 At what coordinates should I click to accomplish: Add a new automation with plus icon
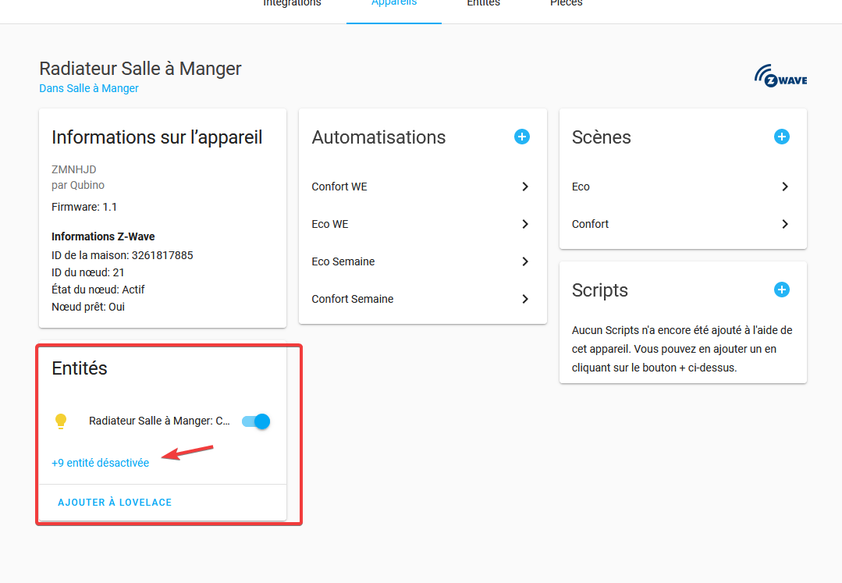click(522, 137)
